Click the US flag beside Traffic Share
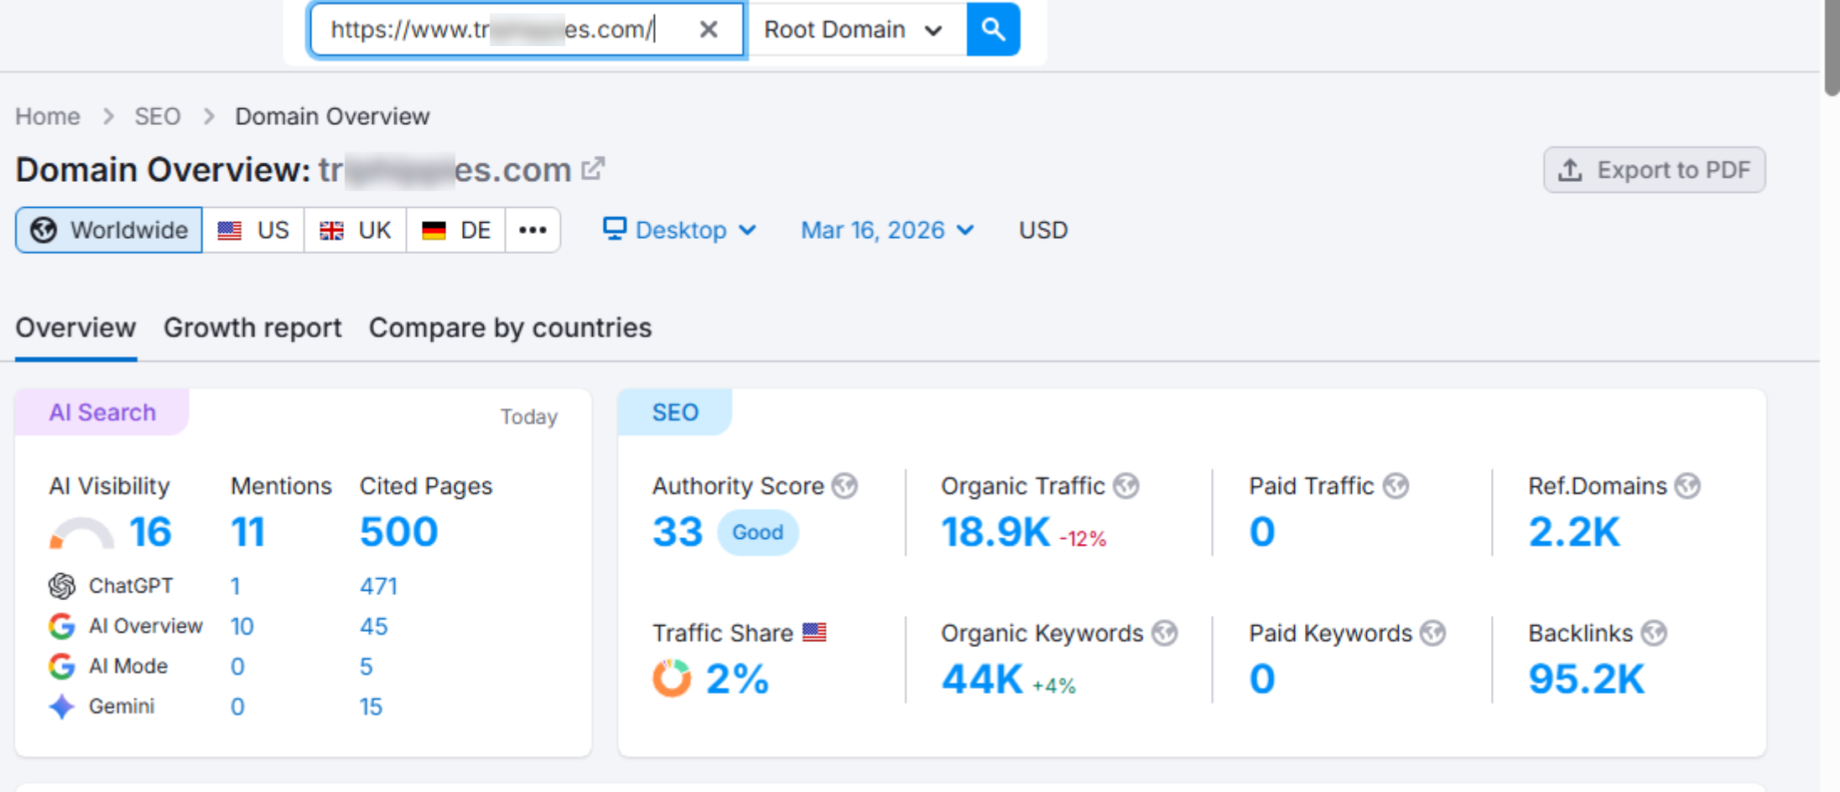 point(813,632)
